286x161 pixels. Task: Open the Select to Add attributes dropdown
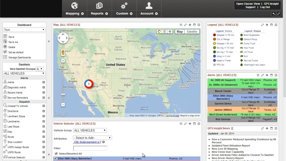(x=93, y=138)
